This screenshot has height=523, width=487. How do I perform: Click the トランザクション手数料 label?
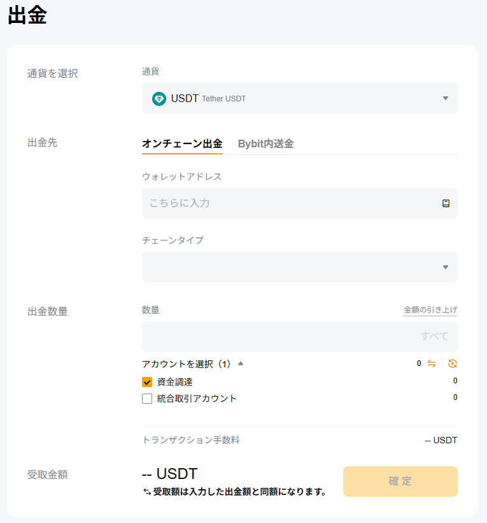click(x=191, y=440)
